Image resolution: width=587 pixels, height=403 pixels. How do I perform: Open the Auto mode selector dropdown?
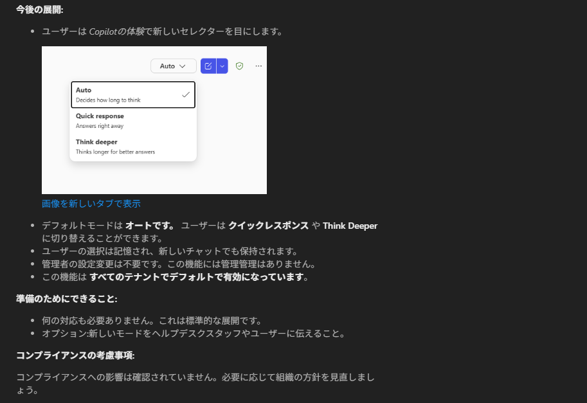173,66
